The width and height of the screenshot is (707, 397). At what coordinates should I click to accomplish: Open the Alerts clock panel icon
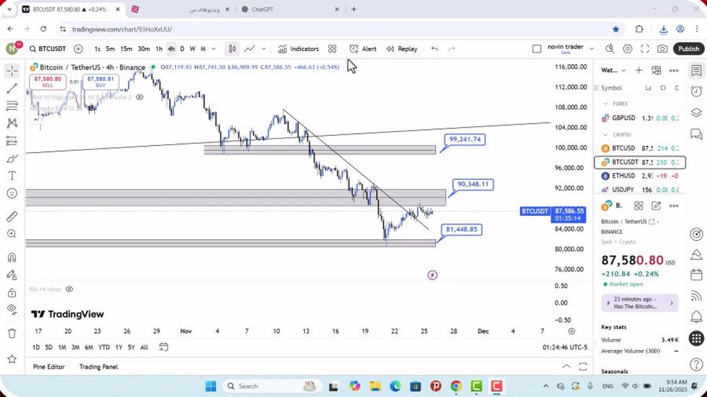[696, 91]
